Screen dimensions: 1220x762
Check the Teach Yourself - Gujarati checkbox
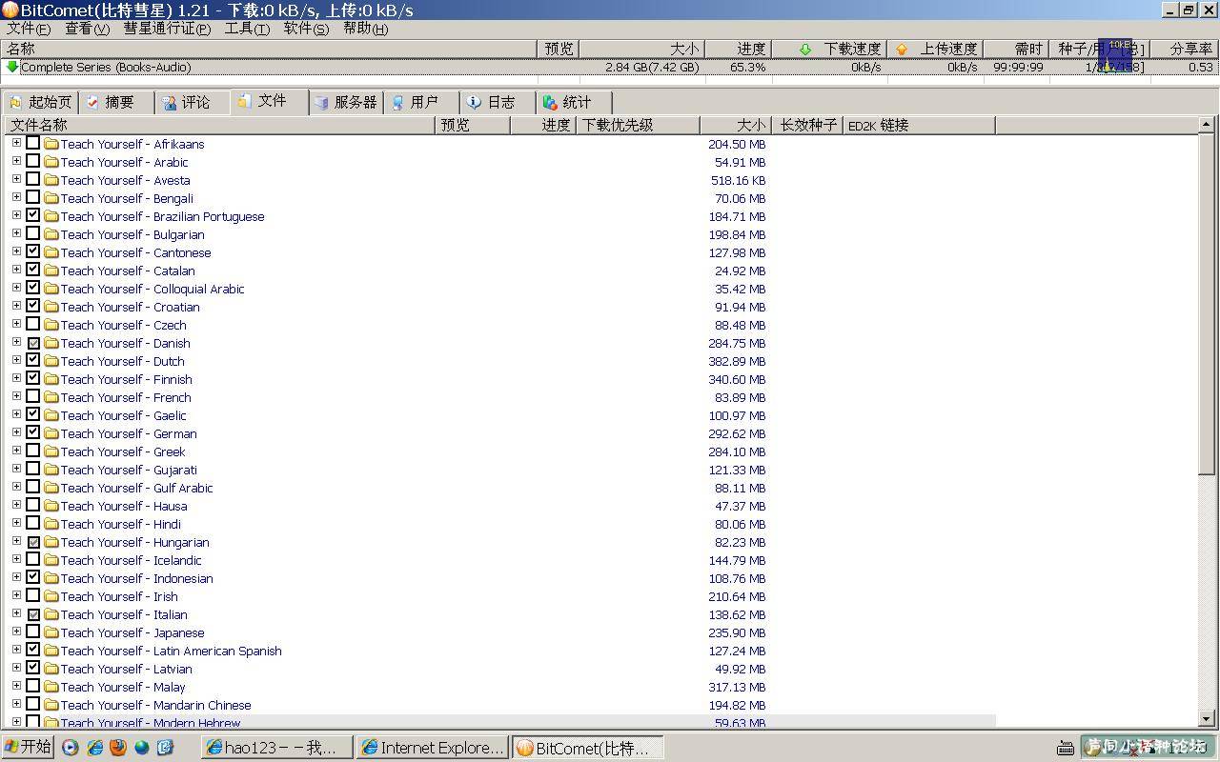point(33,469)
